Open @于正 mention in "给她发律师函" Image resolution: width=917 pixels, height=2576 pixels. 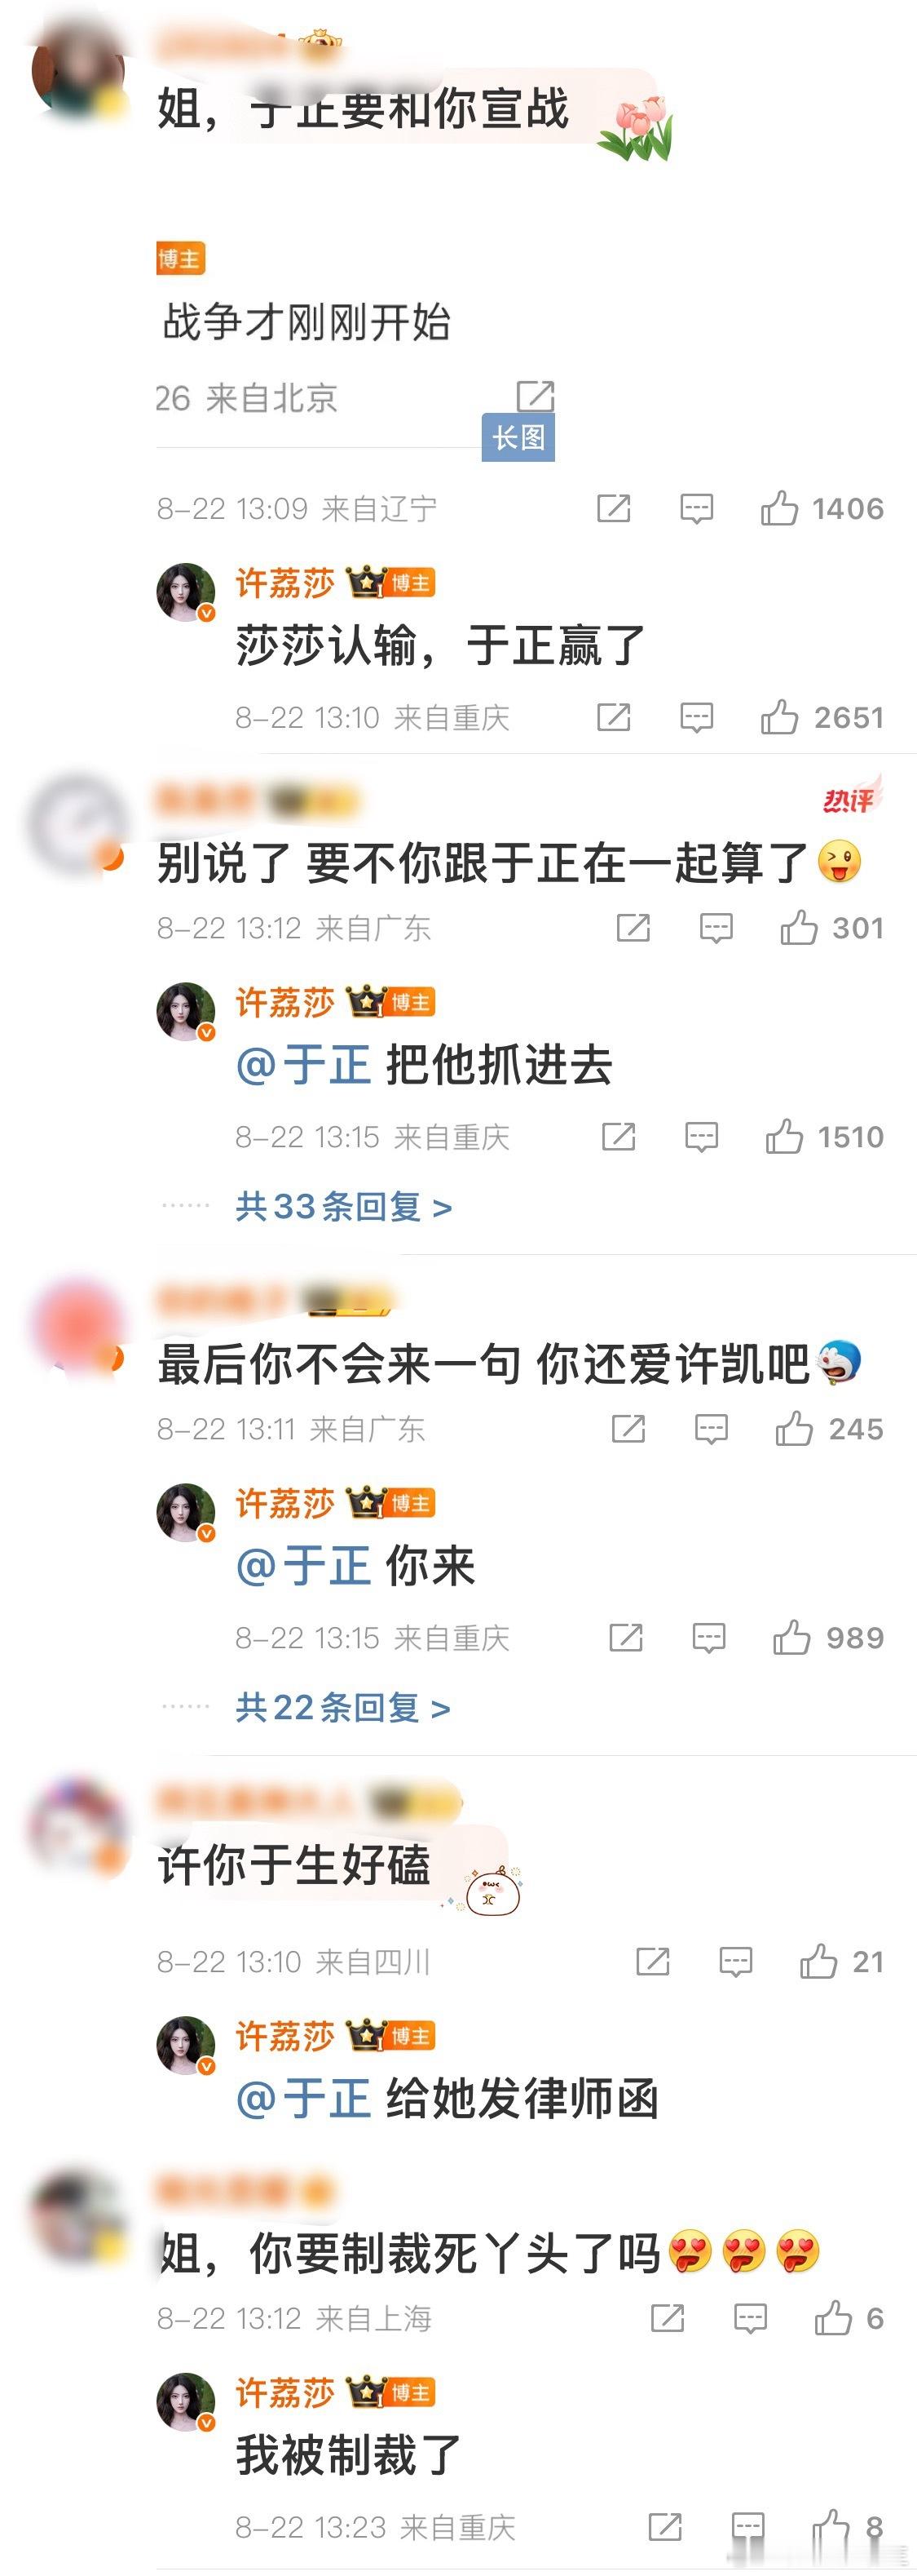point(302,2099)
